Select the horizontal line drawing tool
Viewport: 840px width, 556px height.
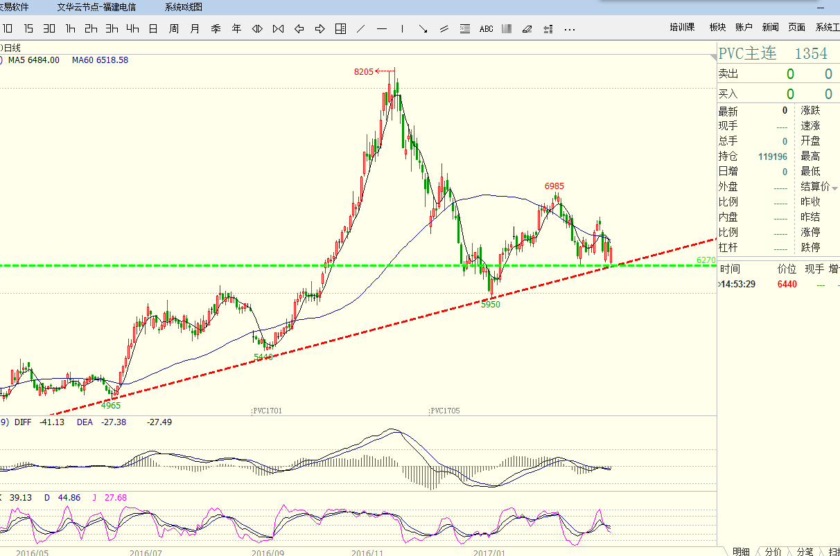click(382, 28)
